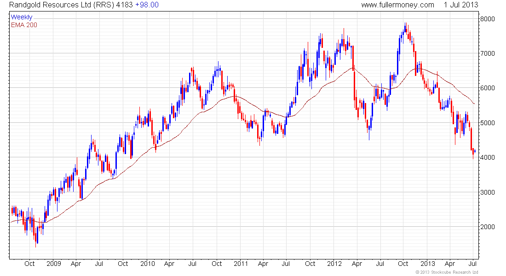Click the 4000 price axis label

pyautogui.click(x=487, y=157)
